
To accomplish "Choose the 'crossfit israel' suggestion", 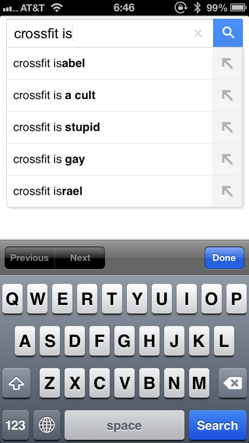I will 110,191.
